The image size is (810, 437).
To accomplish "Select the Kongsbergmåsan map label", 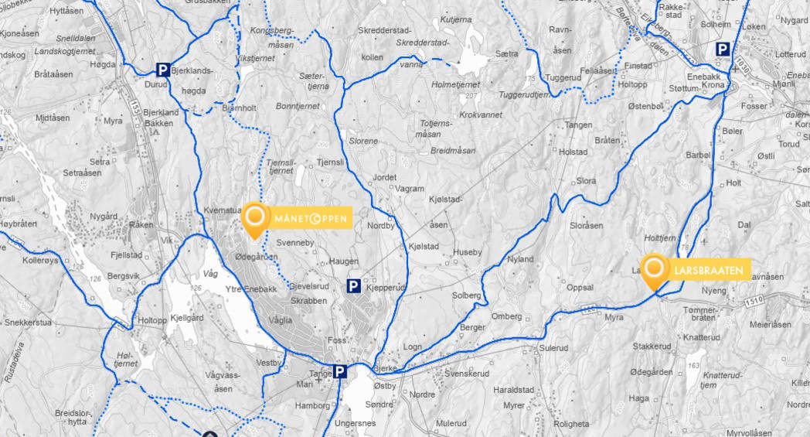I will 272,38.
